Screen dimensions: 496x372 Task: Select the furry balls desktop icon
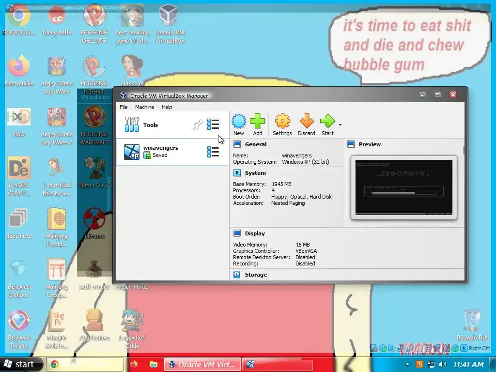click(x=57, y=20)
